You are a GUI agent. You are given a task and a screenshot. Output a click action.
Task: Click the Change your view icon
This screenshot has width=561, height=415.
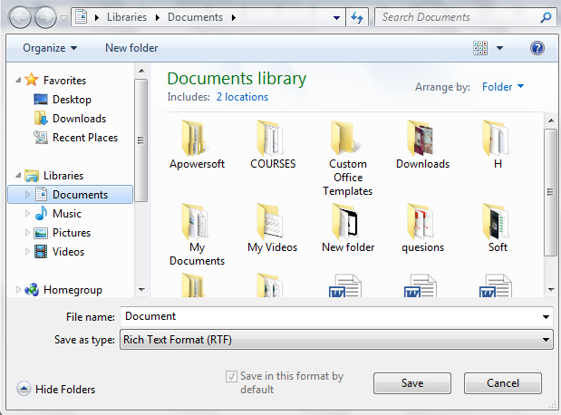[480, 48]
